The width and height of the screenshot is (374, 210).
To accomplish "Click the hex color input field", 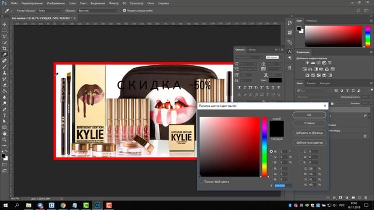I will click(283, 185).
